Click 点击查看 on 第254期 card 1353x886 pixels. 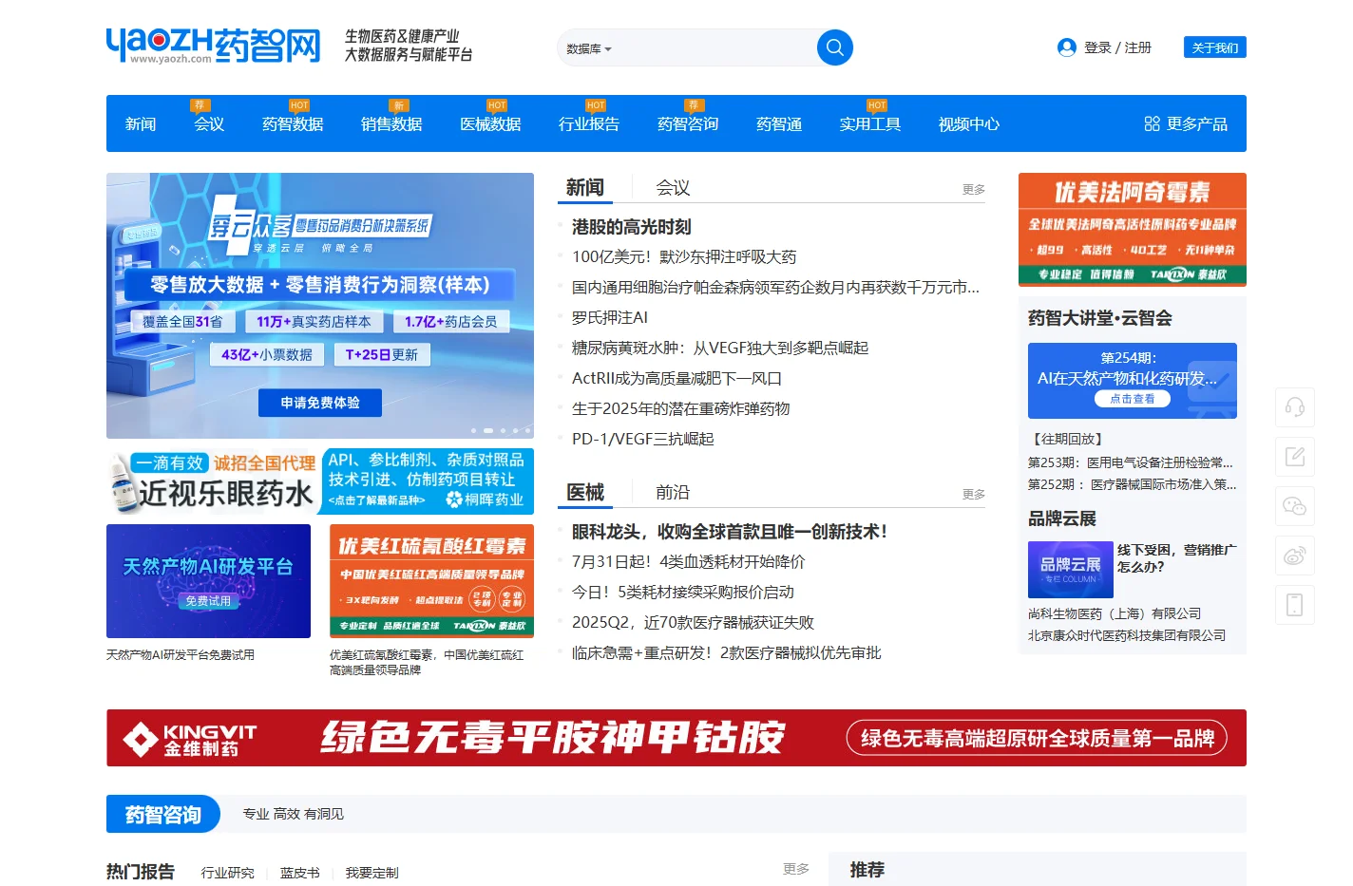coord(1133,399)
